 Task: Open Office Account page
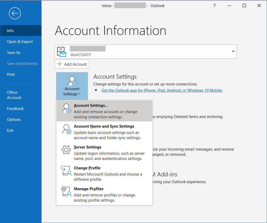[x=21, y=95]
